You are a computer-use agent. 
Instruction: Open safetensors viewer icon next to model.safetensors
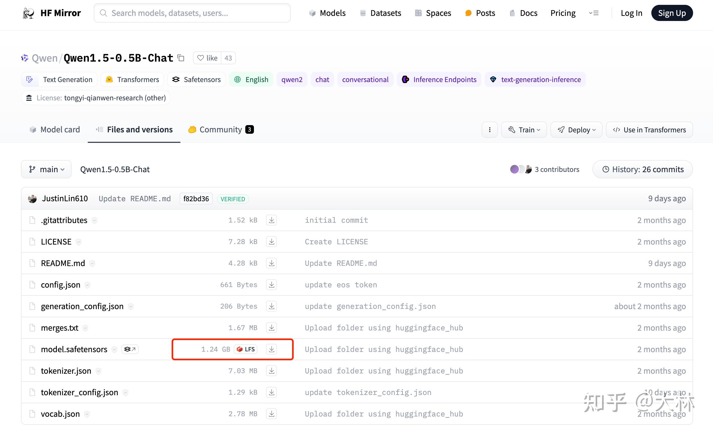pos(130,349)
